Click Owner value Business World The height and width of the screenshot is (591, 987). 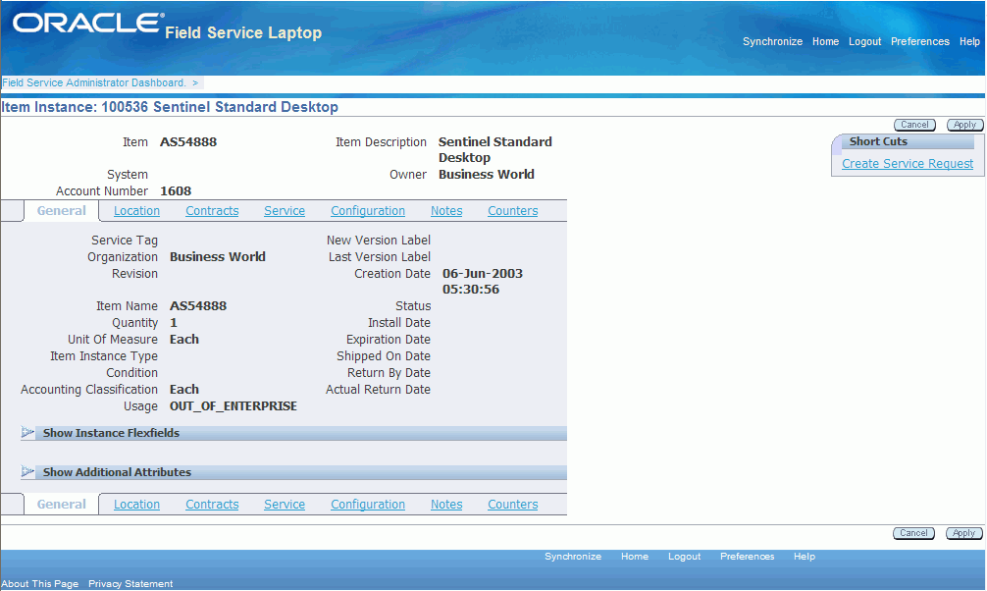(486, 175)
